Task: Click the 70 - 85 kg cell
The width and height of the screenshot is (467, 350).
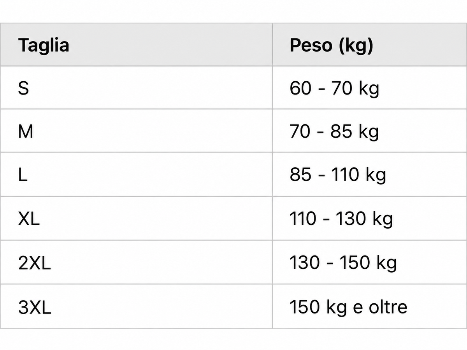Action: pyautogui.click(x=370, y=131)
